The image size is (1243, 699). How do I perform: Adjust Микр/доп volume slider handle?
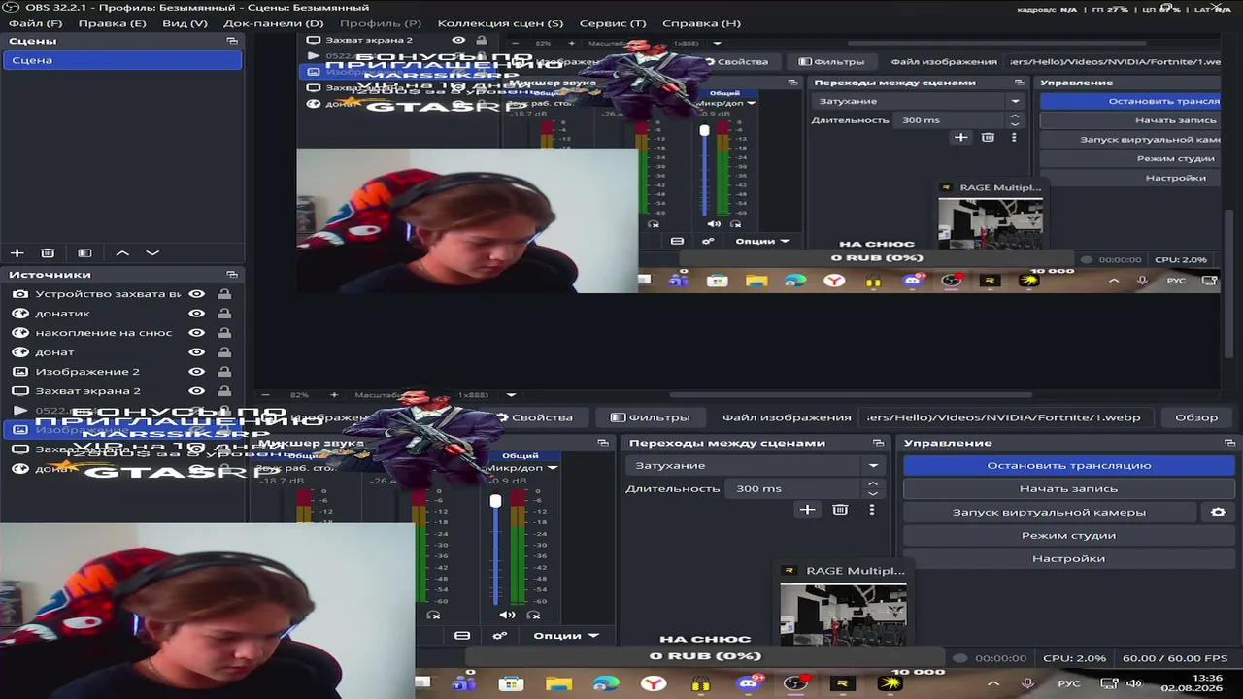click(495, 501)
